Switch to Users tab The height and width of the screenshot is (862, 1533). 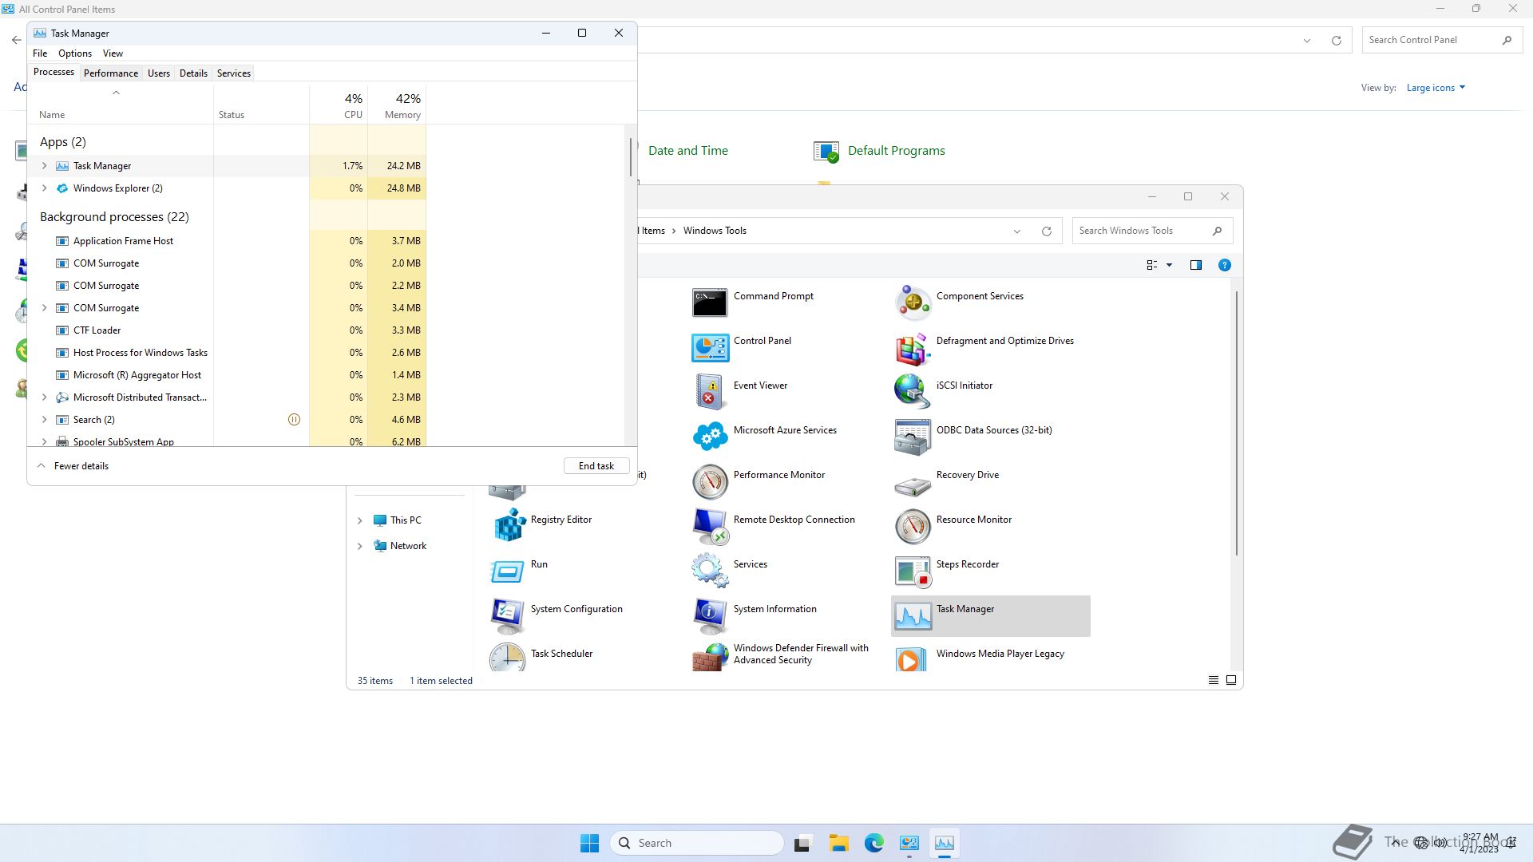(x=158, y=73)
